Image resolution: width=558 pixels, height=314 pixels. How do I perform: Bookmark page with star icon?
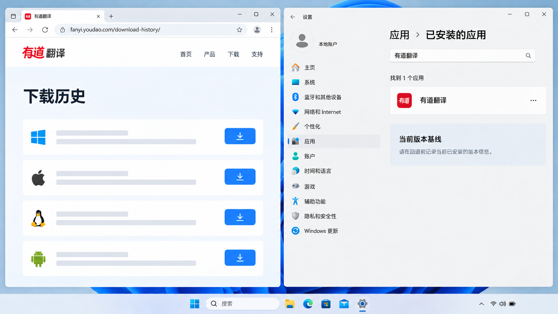pos(239,30)
